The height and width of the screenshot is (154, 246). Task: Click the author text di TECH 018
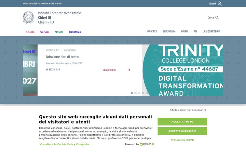(53, 69)
